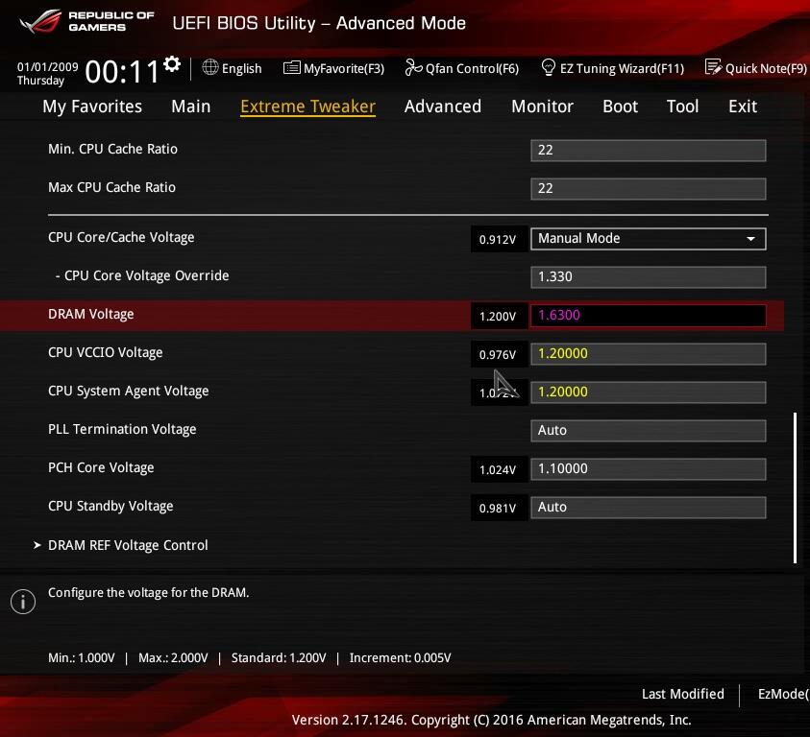Click the settings gear beside the clock

tap(172, 64)
